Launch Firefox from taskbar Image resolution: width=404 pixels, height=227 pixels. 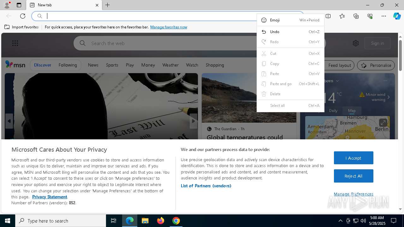pos(161,221)
